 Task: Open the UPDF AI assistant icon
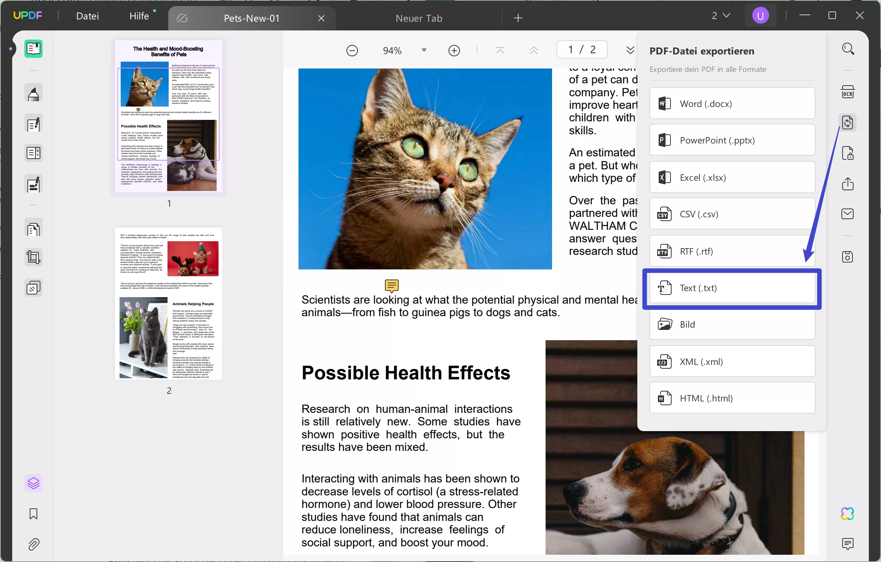coord(847,514)
